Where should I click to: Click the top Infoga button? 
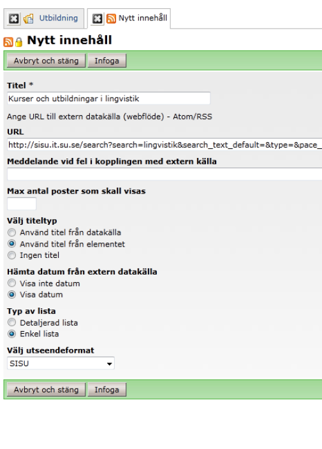pos(107,61)
